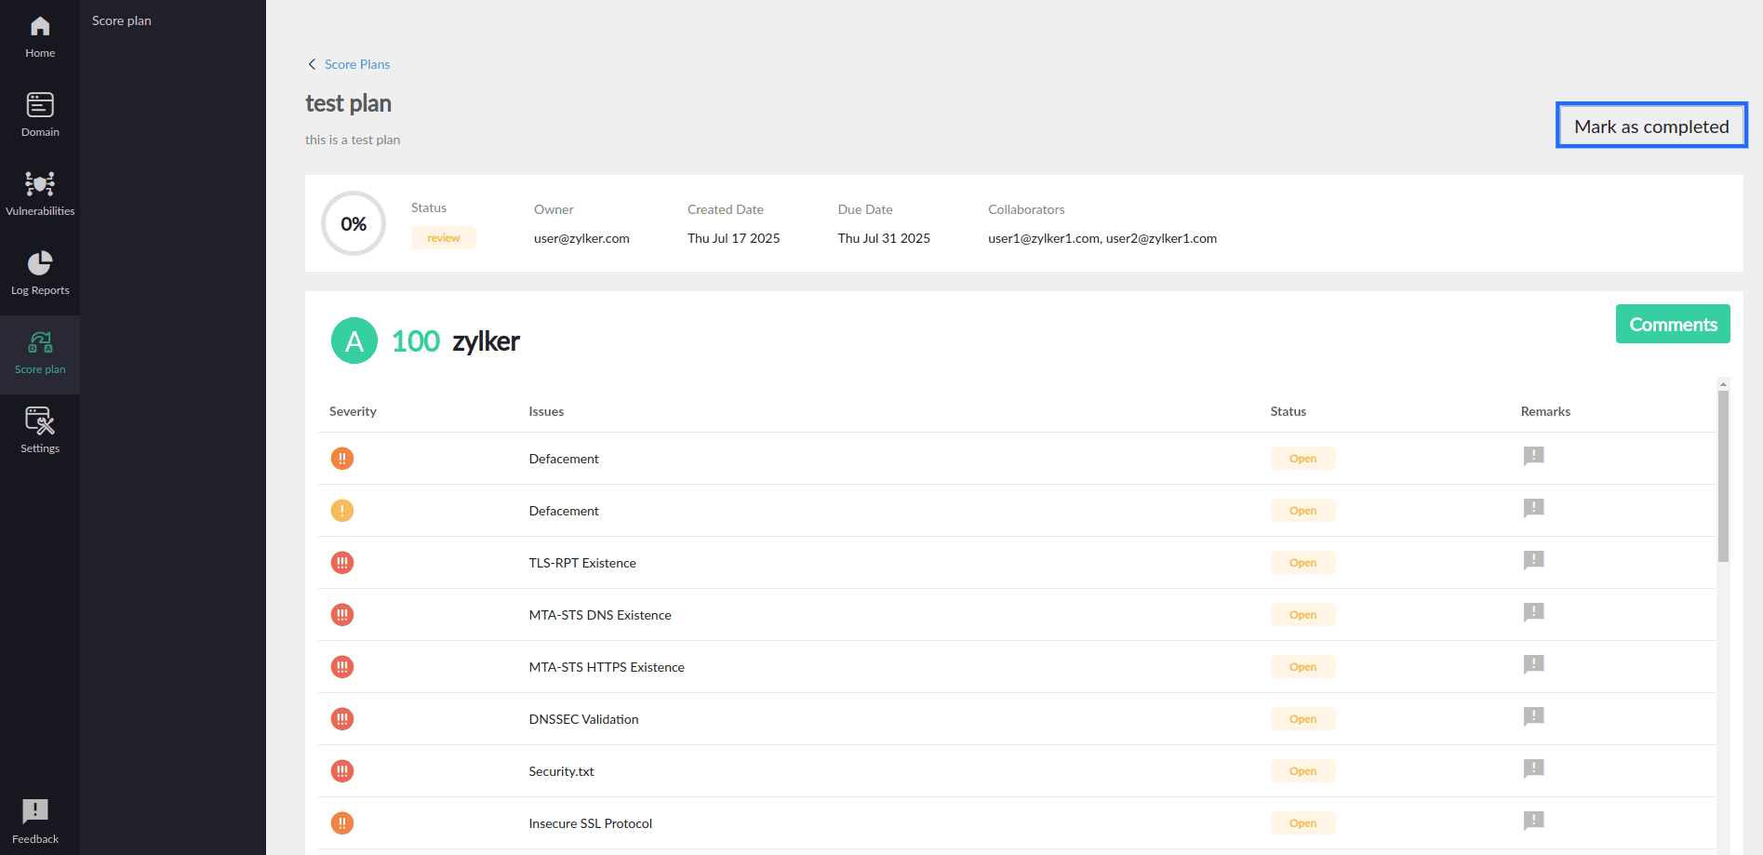Click the issues list vertical scrollbar
The width and height of the screenshot is (1763, 855).
click(1723, 476)
